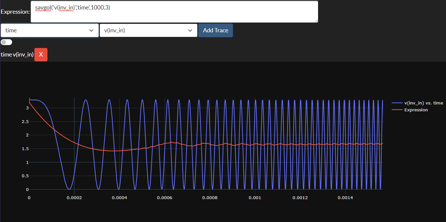The width and height of the screenshot is (446, 222).
Task: Click y-axis tick label 1.5
Action: click(25, 149)
